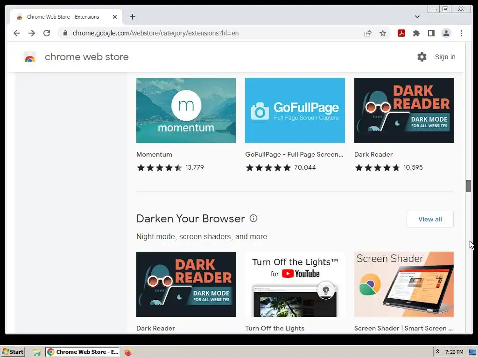This screenshot has width=478, height=358.
Task: Close the Chrome Web Store tab
Action: (x=115, y=17)
